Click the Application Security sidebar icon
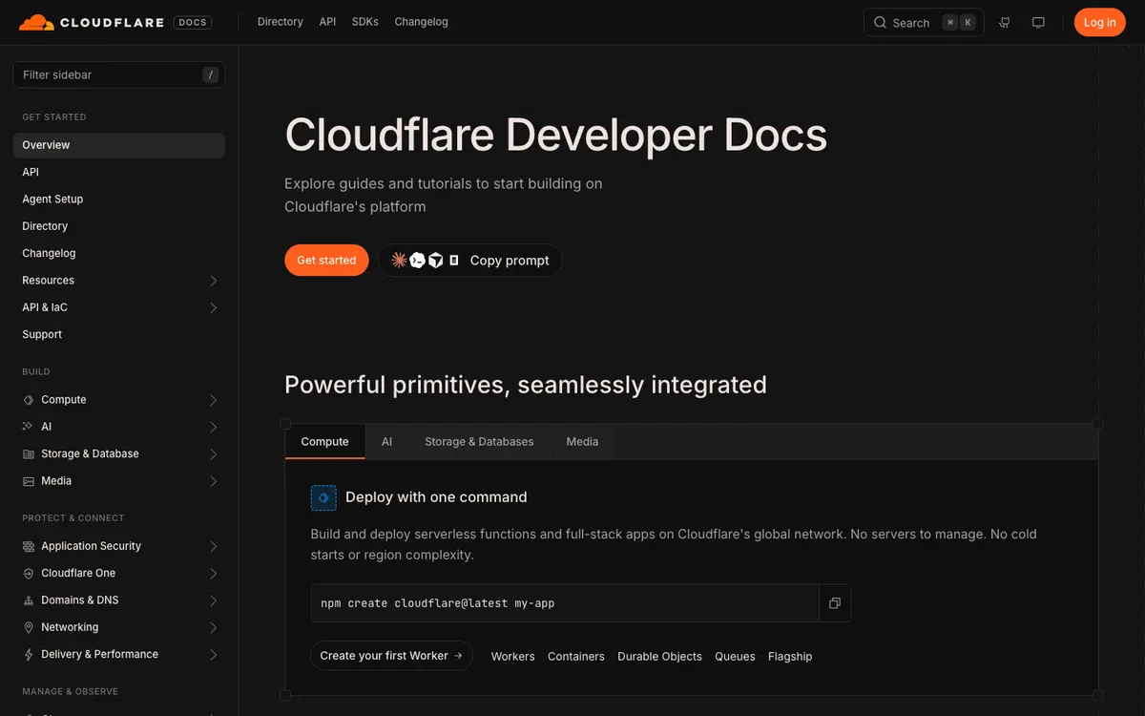Screen dimensions: 1145x716 29,546
